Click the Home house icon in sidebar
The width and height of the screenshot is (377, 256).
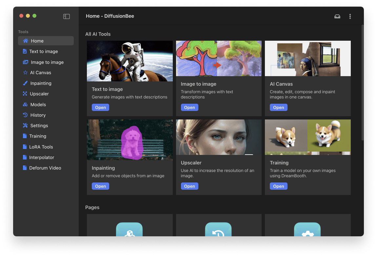click(x=26, y=41)
